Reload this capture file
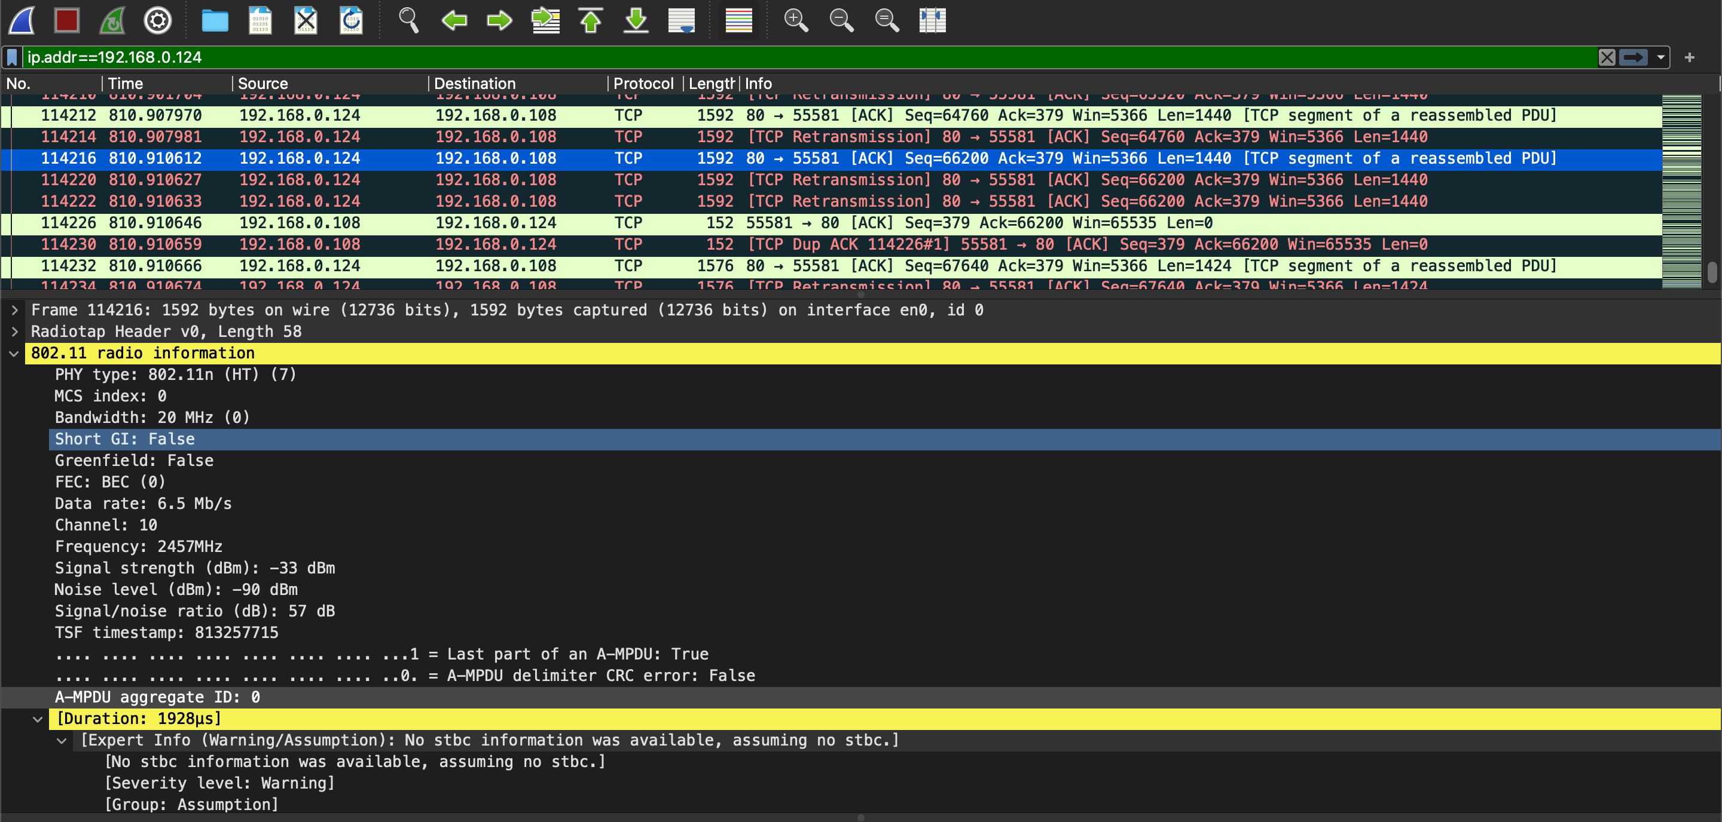1722x822 pixels. [351, 20]
